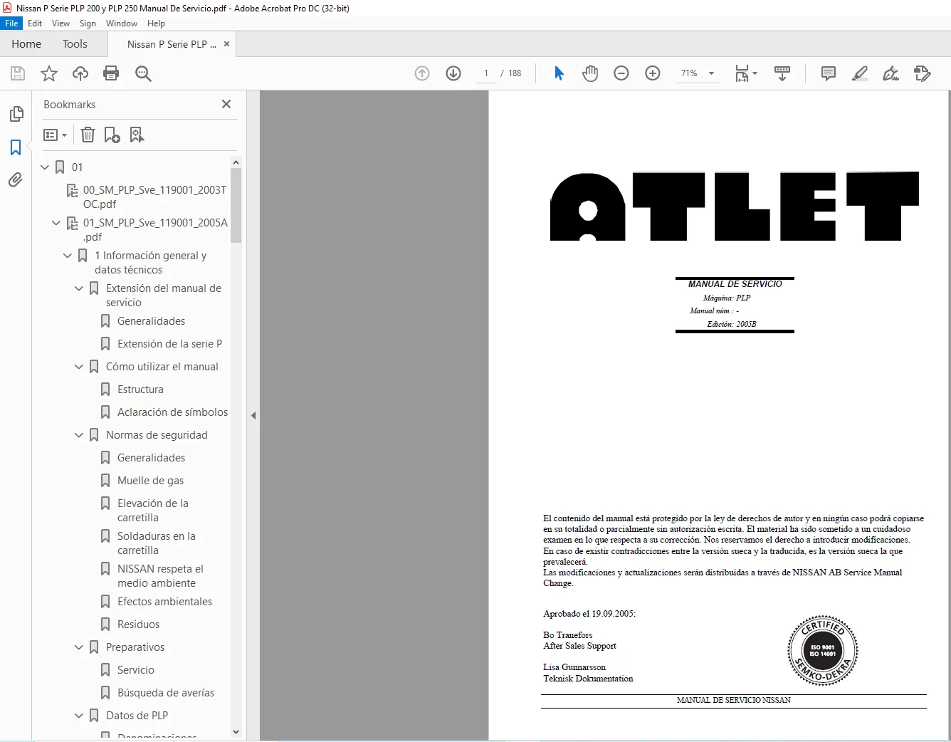This screenshot has width=951, height=742.
Task: Collapse the navigation pane with side arrow
Action: pos(253,415)
